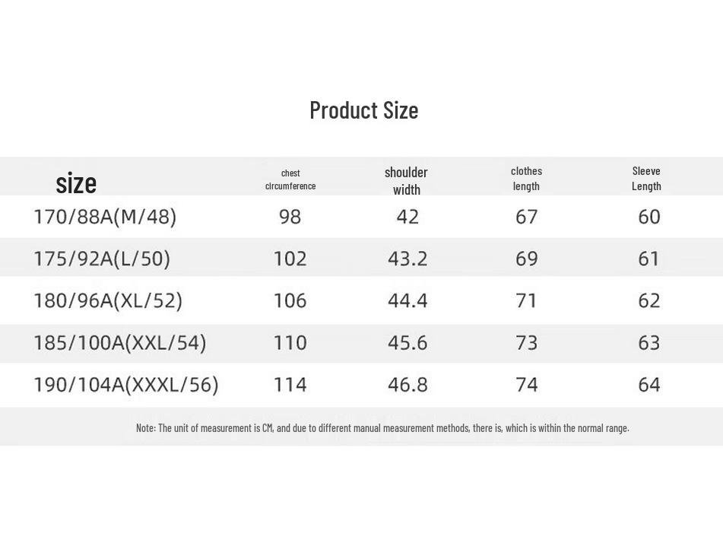Select the clothes length column header
723x543 pixels.
click(x=526, y=179)
